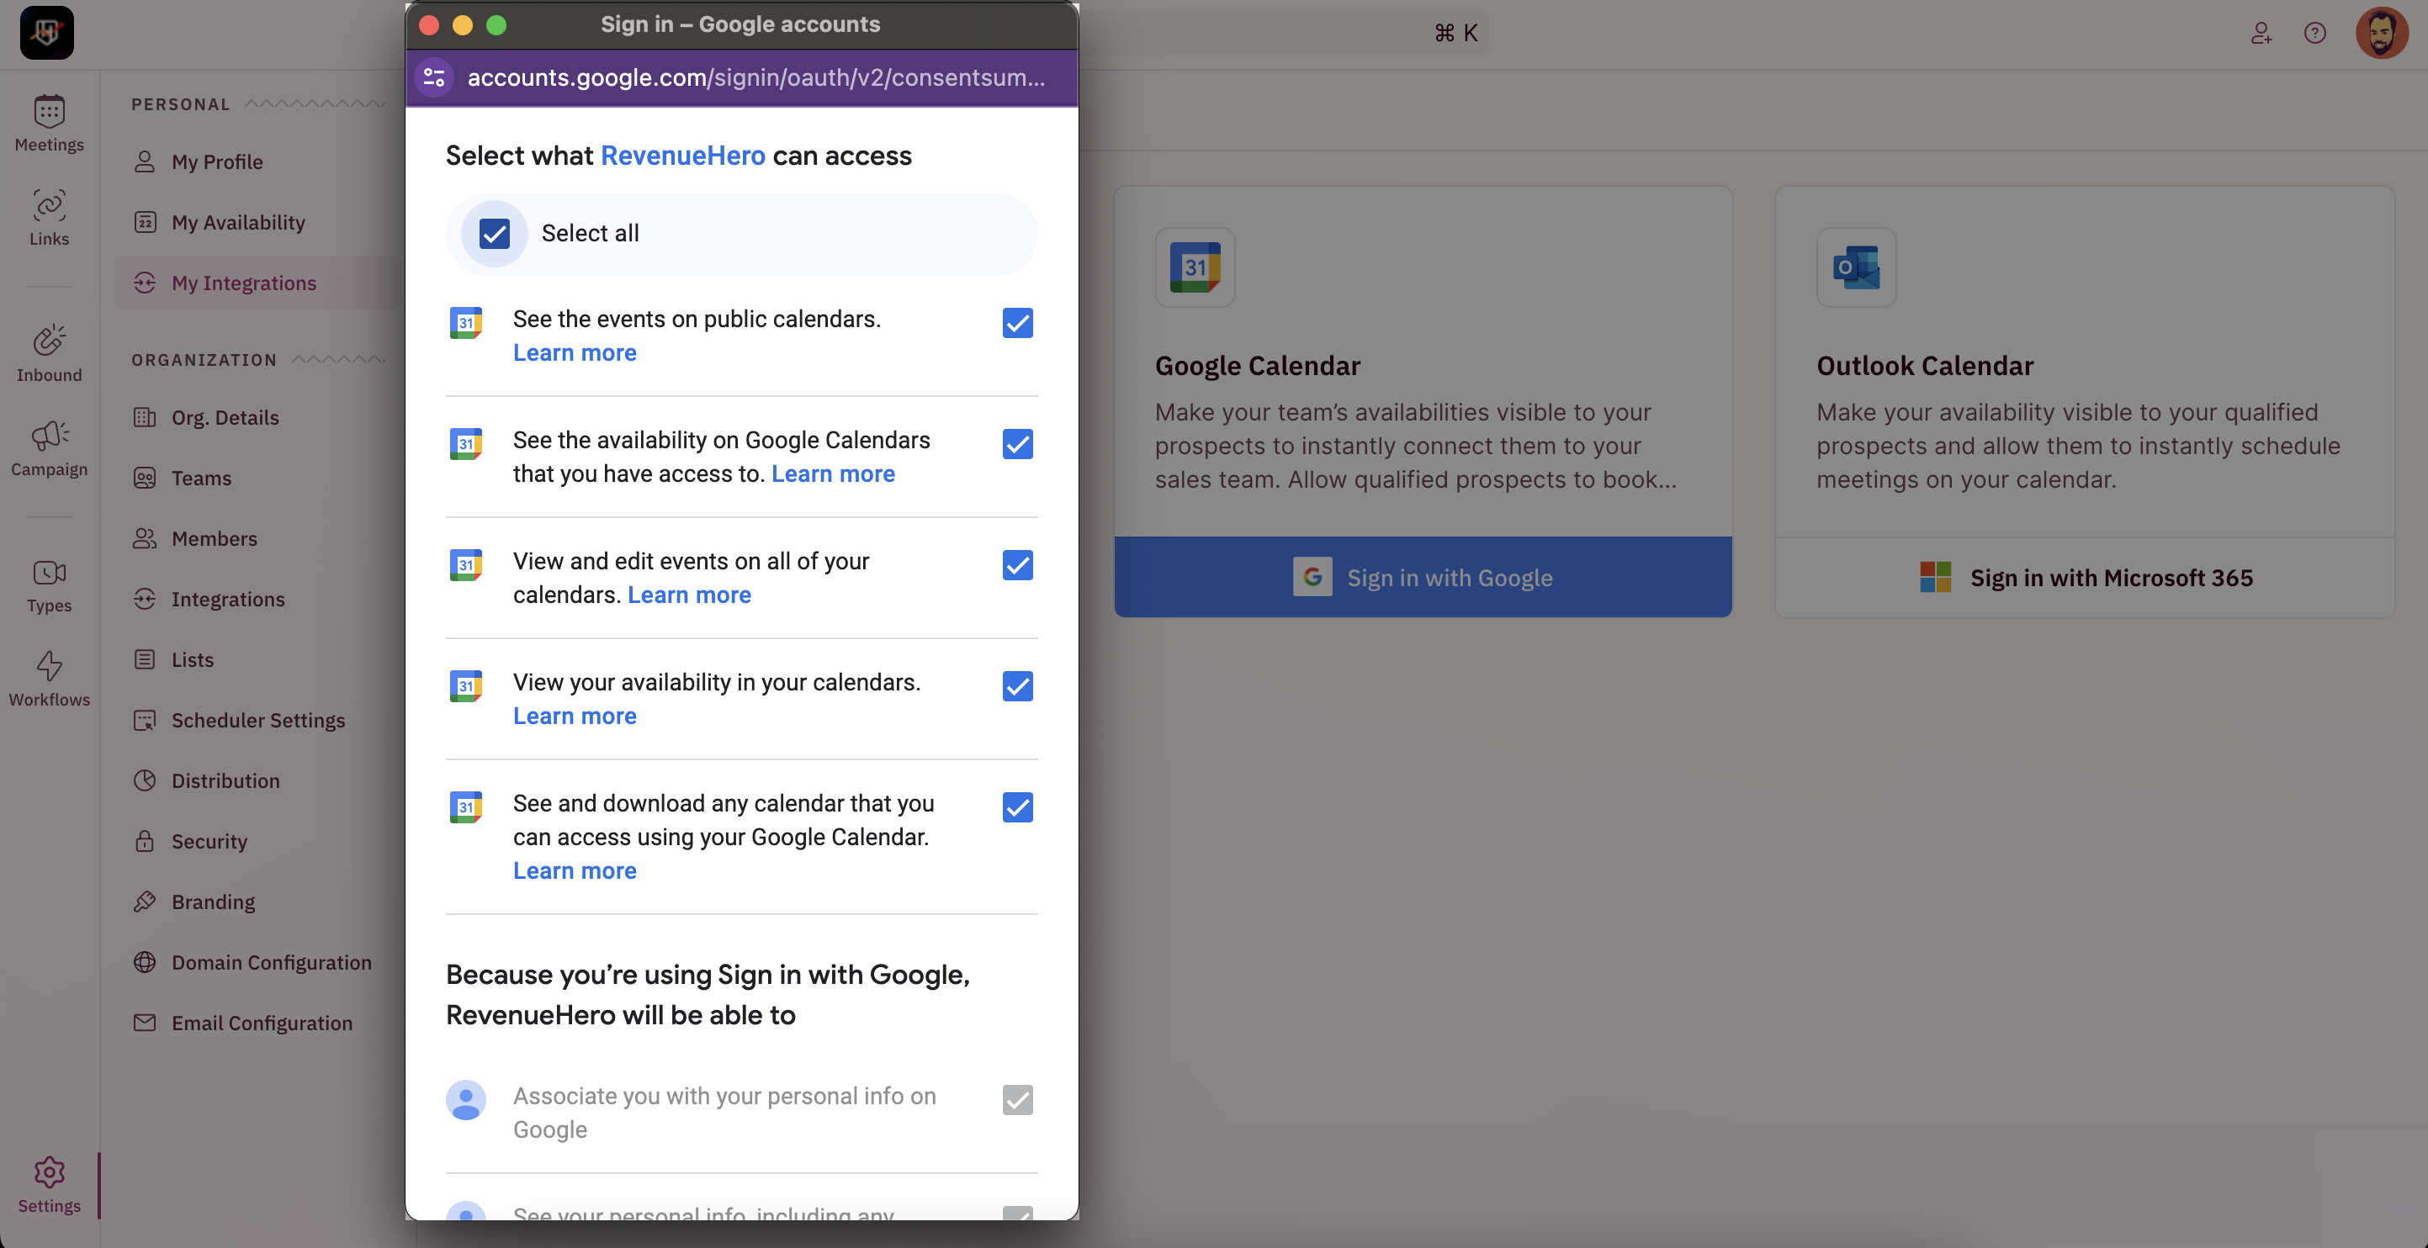Open Links in the left rail
The image size is (2428, 1248).
click(x=49, y=218)
